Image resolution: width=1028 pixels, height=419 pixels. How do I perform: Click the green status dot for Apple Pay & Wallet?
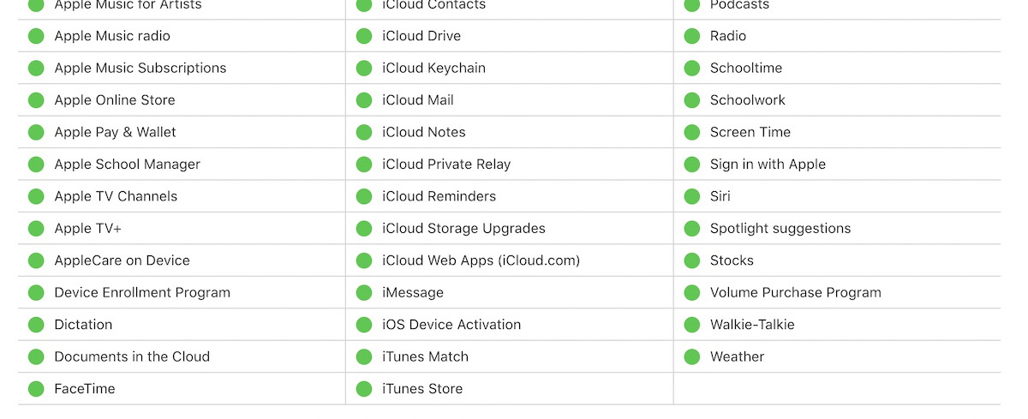pos(36,132)
